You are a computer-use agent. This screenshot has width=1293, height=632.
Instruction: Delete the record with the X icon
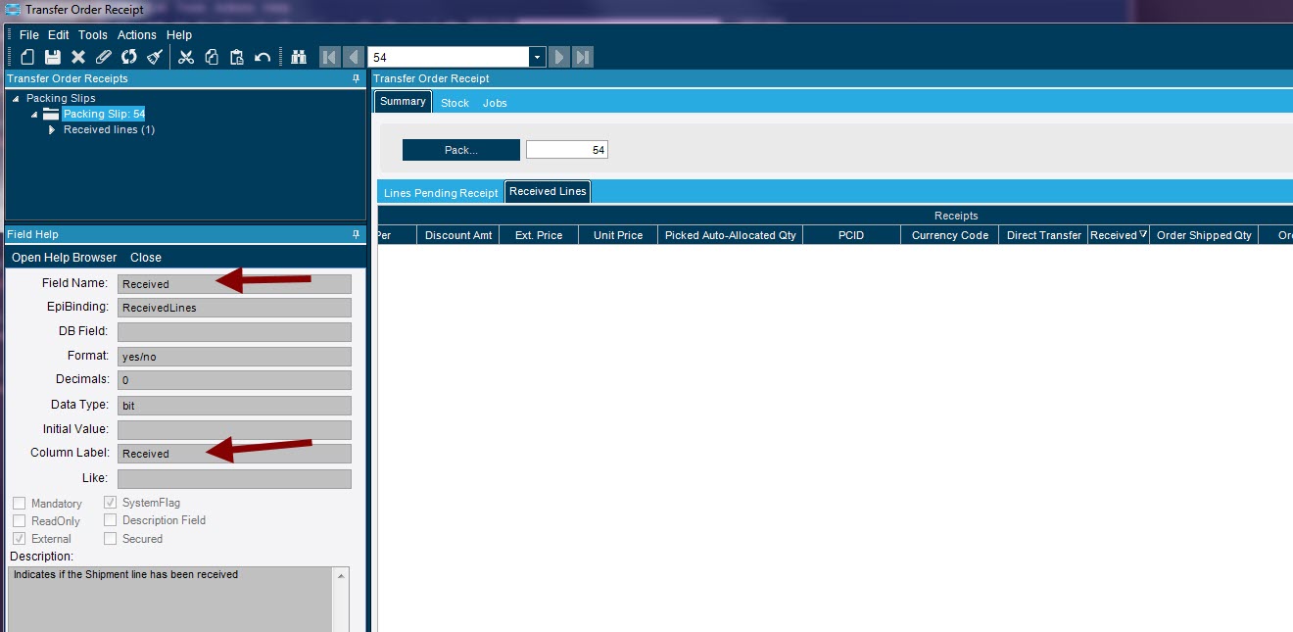click(x=78, y=58)
